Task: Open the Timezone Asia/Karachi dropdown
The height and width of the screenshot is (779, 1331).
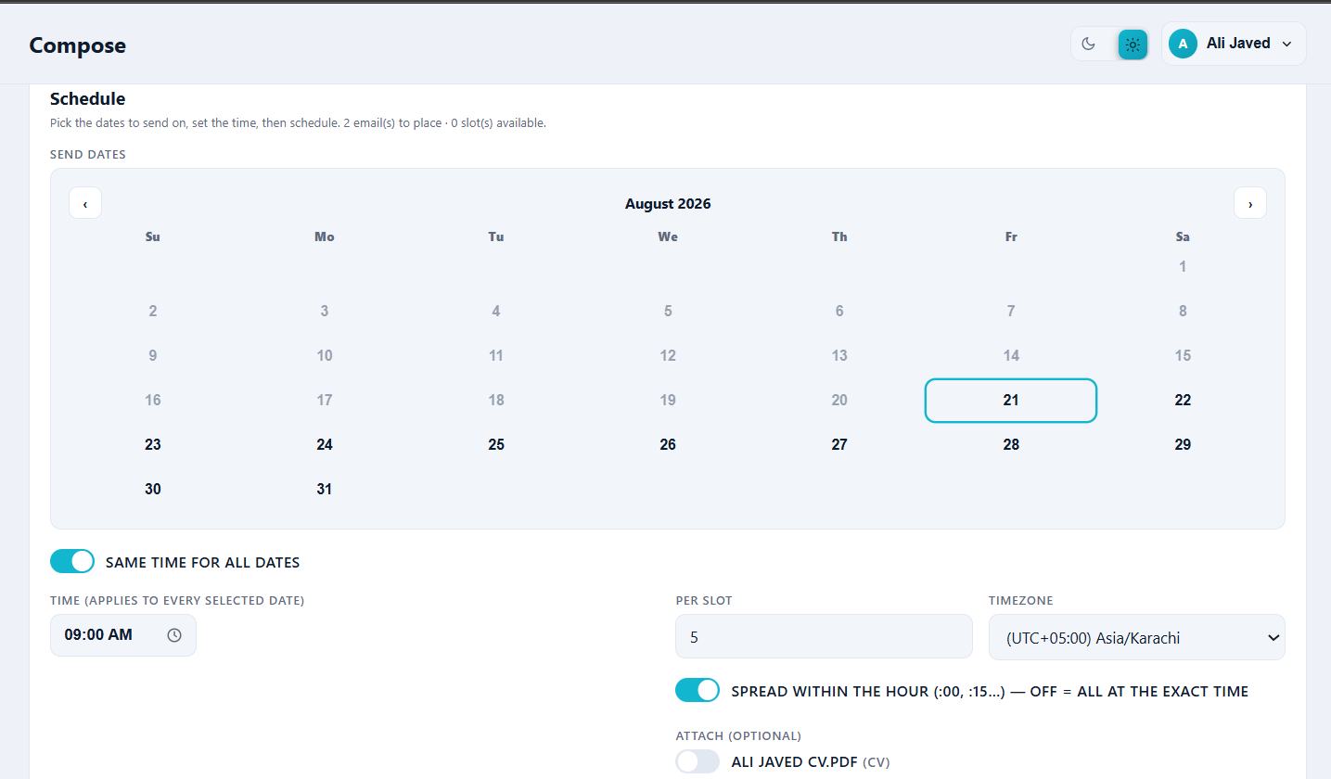Action: coord(1136,637)
